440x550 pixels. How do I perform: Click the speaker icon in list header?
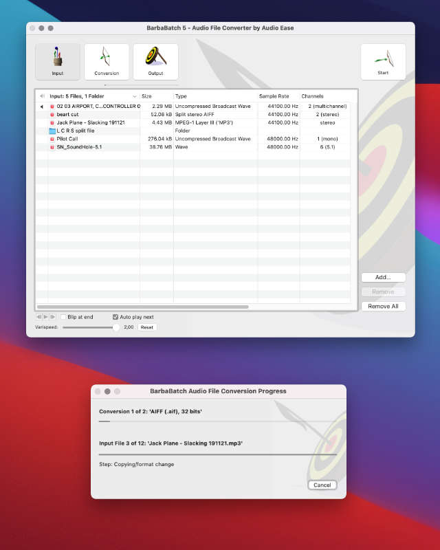42,96
